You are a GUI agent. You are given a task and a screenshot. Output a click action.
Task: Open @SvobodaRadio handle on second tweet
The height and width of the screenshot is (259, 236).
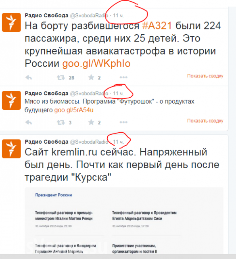pos(89,94)
